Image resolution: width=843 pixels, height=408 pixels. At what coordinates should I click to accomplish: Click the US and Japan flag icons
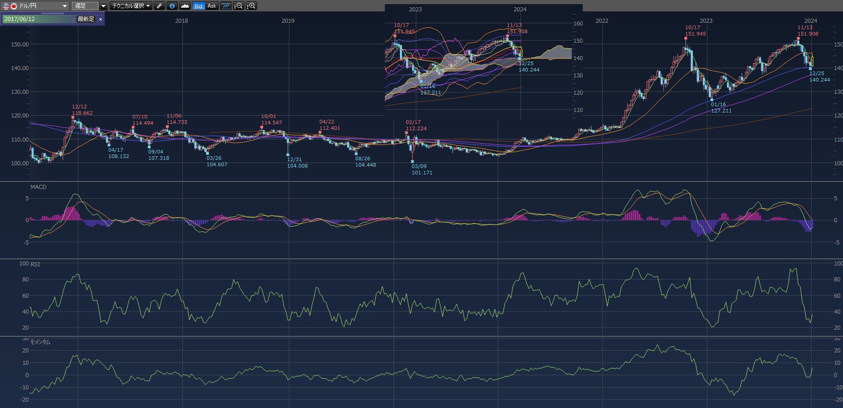pos(10,6)
